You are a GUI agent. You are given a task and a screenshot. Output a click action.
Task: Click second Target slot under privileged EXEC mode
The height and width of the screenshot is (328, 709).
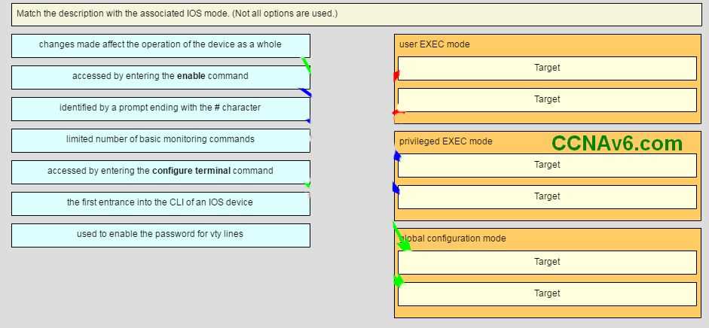[547, 196]
